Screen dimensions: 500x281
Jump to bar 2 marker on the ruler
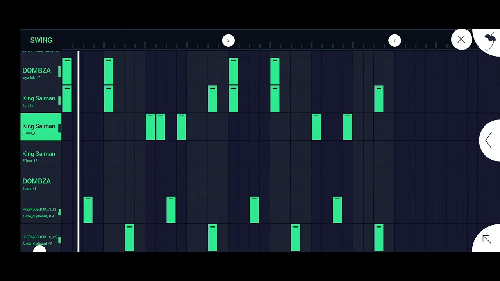point(228,41)
